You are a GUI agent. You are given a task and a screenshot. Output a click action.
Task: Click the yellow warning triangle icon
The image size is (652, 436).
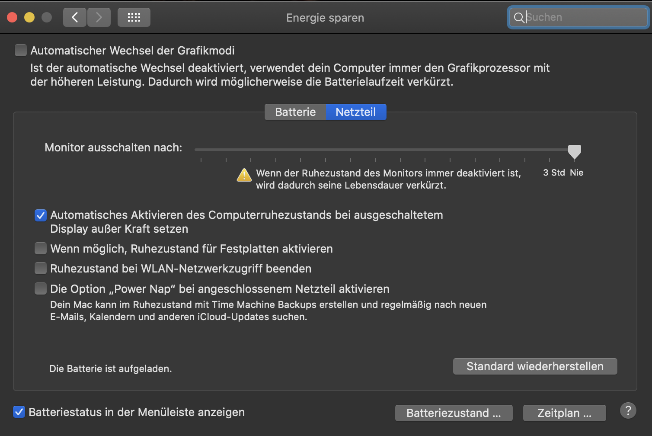(x=244, y=175)
